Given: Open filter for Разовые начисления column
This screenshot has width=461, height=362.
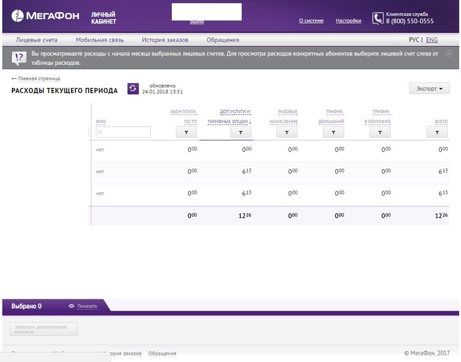Looking at the screenshot, I should point(287,132).
